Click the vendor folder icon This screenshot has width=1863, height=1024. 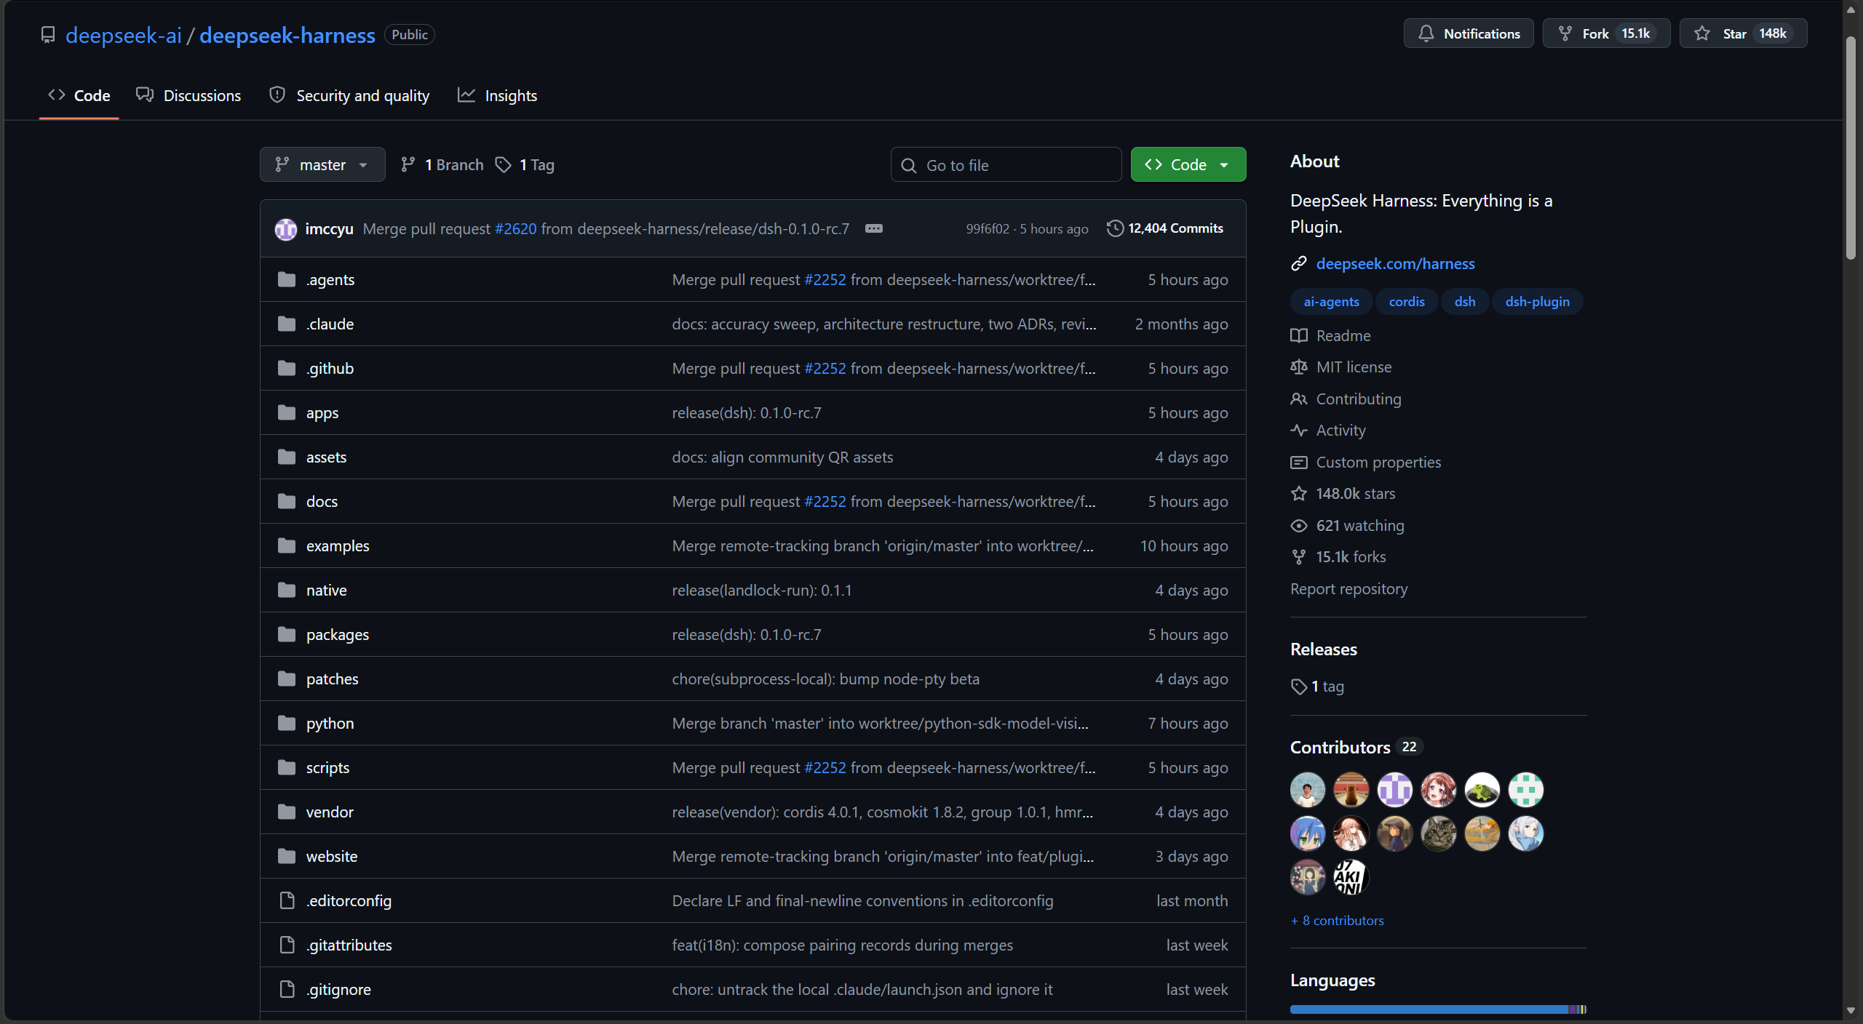(287, 812)
